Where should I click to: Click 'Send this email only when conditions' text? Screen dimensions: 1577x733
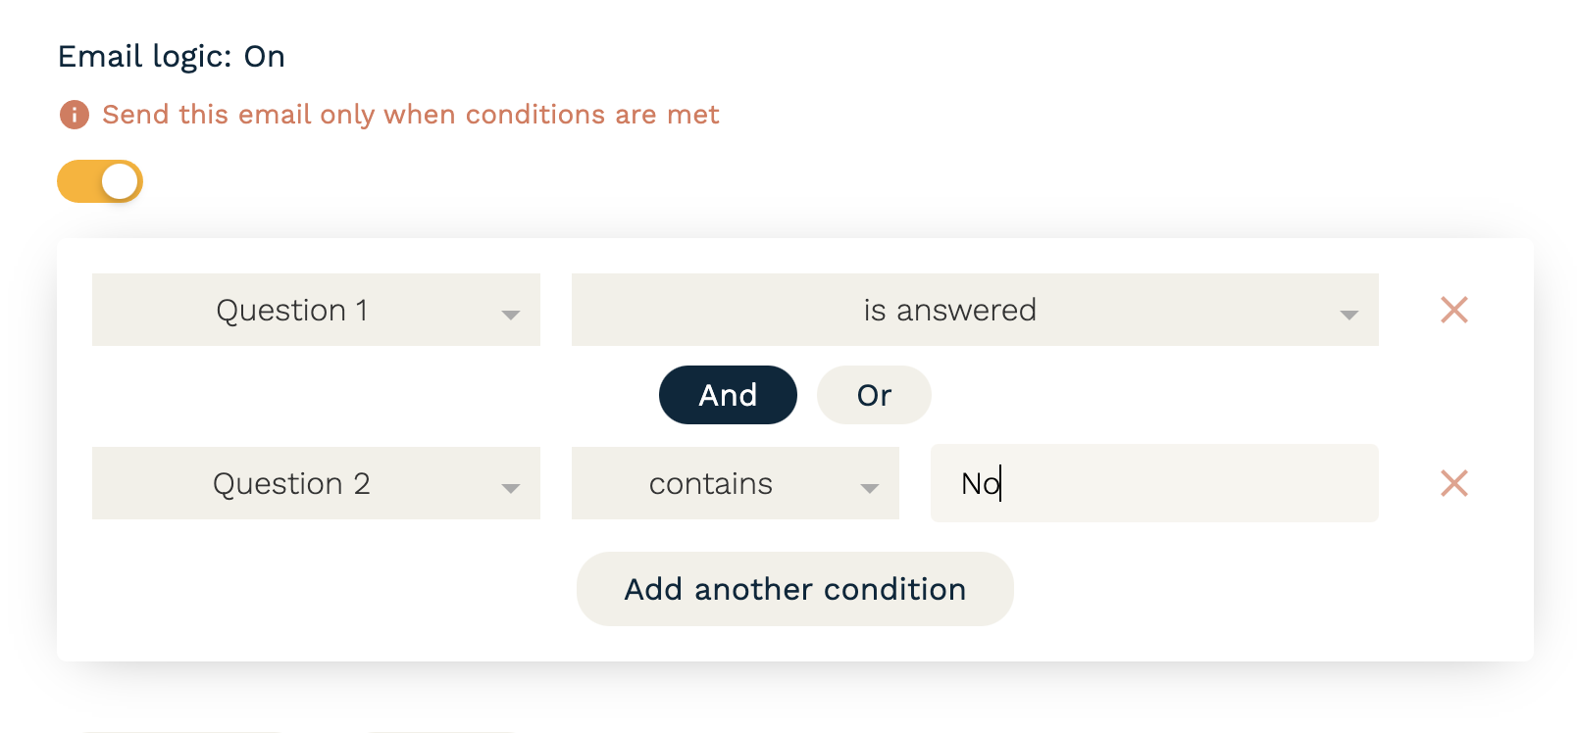(x=410, y=115)
